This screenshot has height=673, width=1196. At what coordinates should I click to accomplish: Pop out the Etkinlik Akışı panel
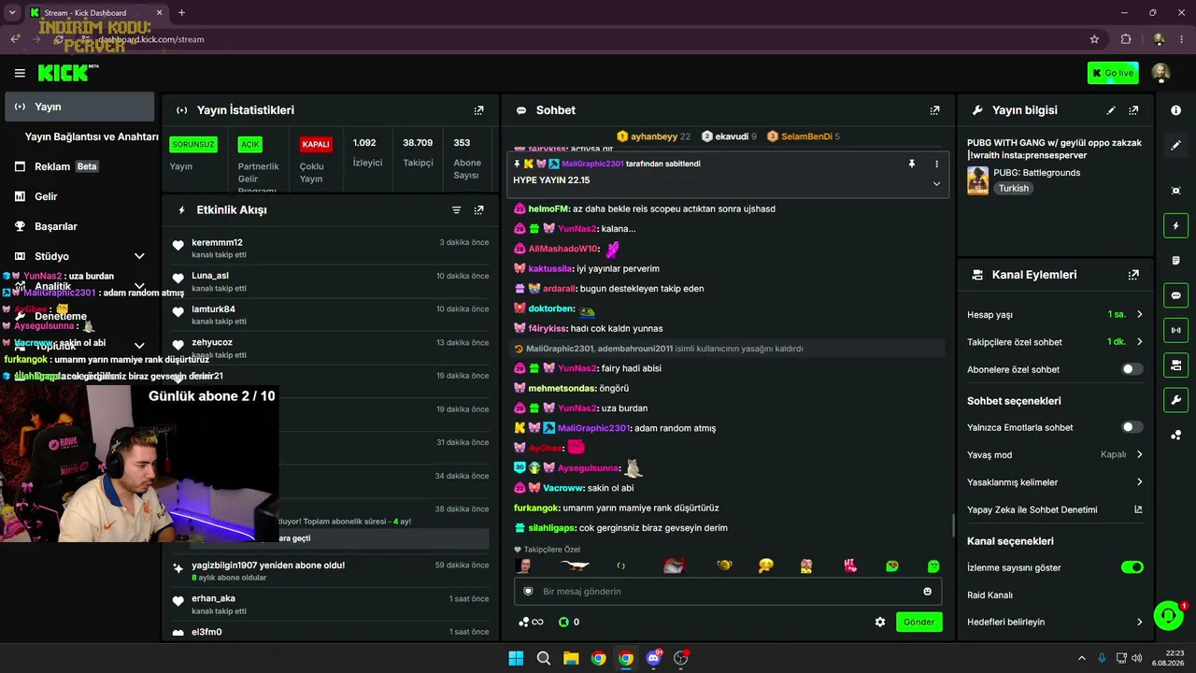[x=479, y=210]
